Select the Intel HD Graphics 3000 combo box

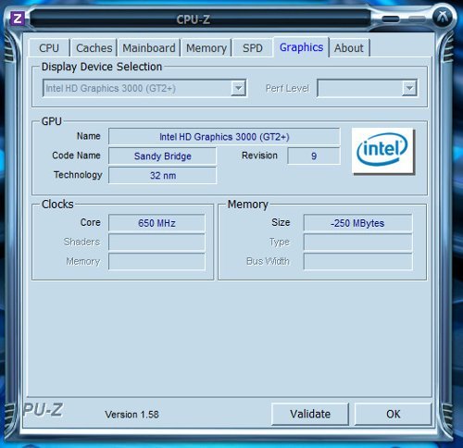144,88
